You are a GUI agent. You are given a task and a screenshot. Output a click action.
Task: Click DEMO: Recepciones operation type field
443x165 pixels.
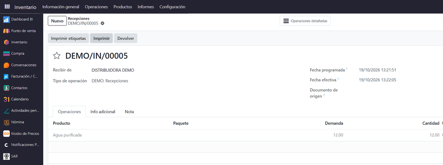click(110, 81)
